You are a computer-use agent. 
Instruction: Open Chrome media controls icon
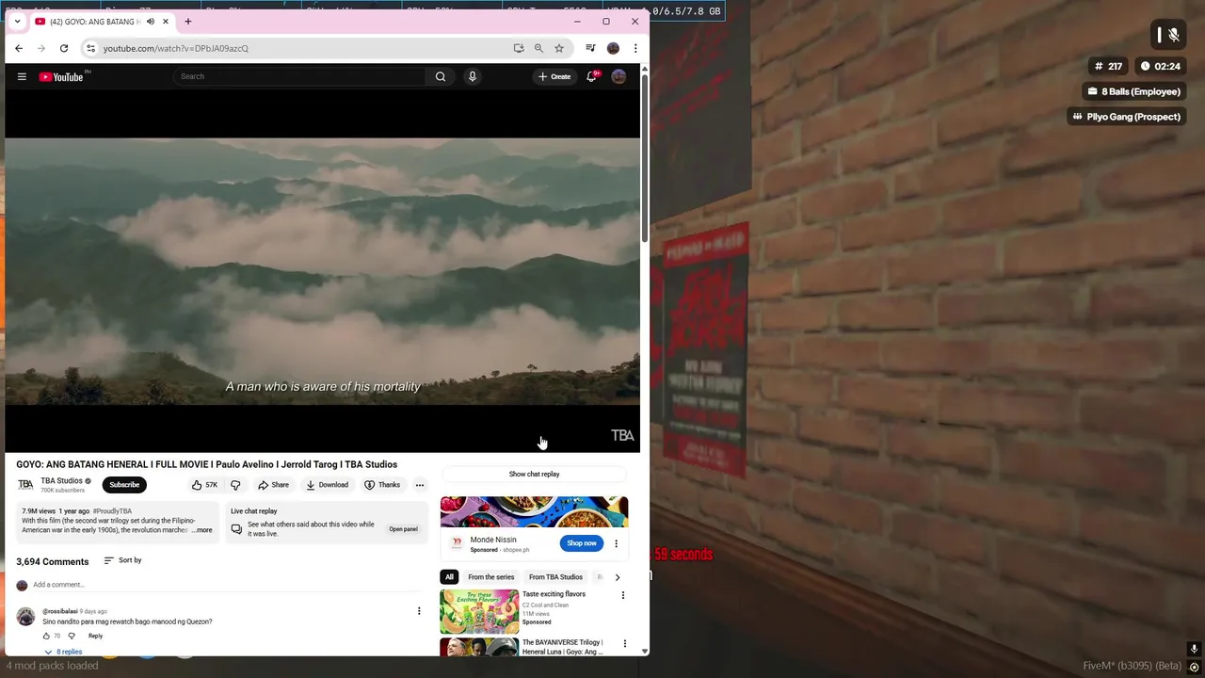[x=590, y=48]
